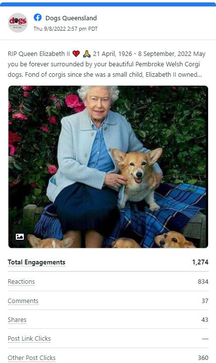The height and width of the screenshot is (363, 216).
Task: Click the Comments metric label
Action: pyautogui.click(x=23, y=301)
